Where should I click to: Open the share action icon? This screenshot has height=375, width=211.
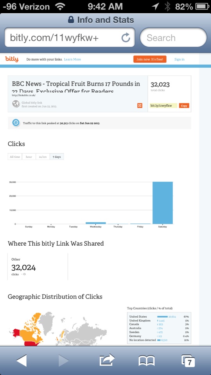(107, 360)
